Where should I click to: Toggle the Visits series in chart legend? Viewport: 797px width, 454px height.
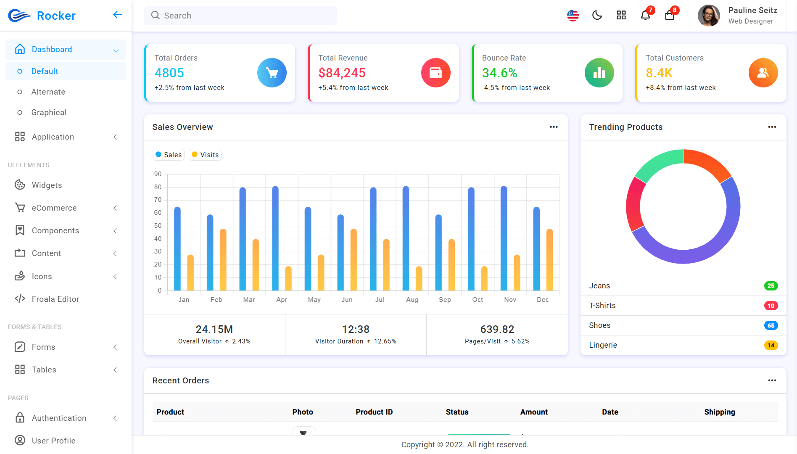pos(205,155)
